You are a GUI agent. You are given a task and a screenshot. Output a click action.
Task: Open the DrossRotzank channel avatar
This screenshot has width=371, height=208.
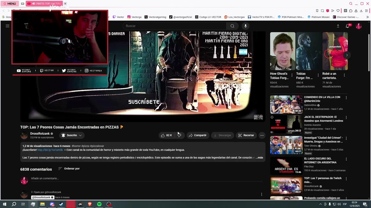point(24,135)
